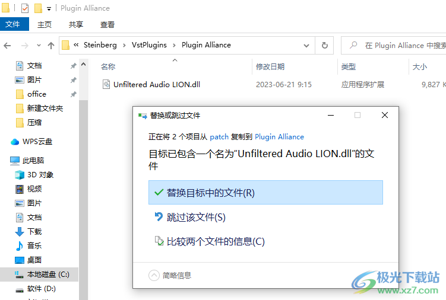The image size is (446, 300).
Task: Click the 3D 对象 cube icon
Action: 20,175
